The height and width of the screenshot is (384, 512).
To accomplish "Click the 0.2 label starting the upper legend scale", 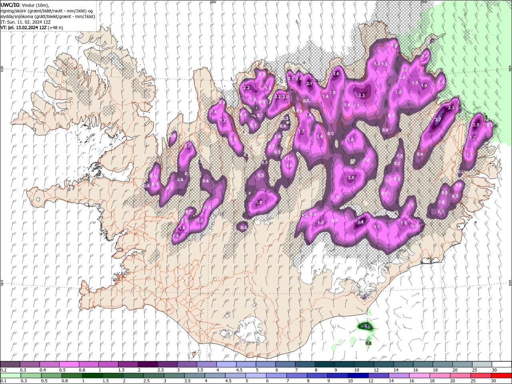I will point(3,370).
